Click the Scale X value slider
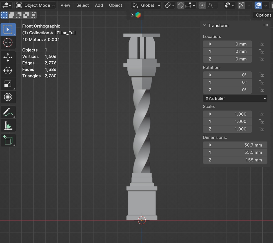 227,114
